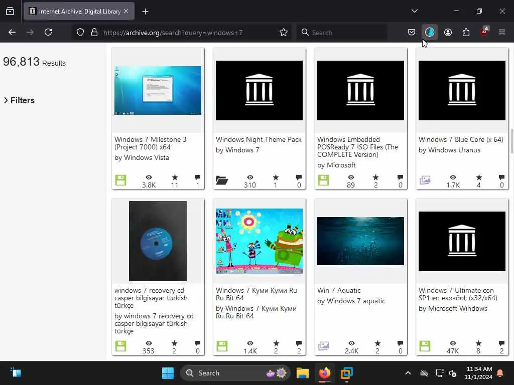The image size is (514, 385).
Task: Expand the Filters section
Action: [19, 100]
